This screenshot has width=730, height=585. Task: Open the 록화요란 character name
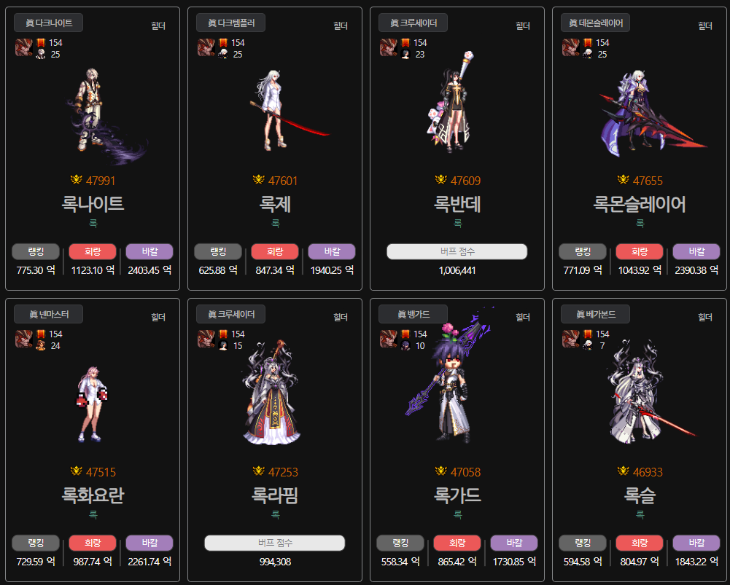tap(93, 495)
